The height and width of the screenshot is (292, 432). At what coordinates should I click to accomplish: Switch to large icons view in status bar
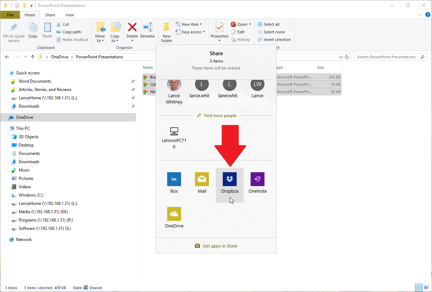click(426, 287)
